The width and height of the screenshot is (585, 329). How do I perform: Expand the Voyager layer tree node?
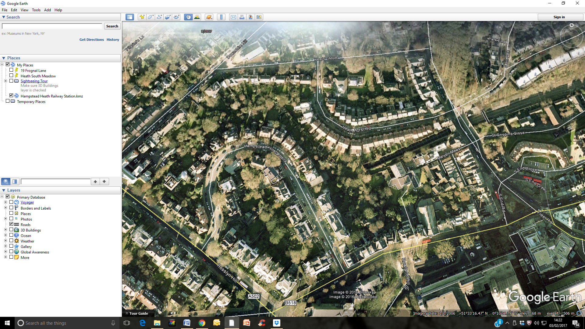point(5,202)
